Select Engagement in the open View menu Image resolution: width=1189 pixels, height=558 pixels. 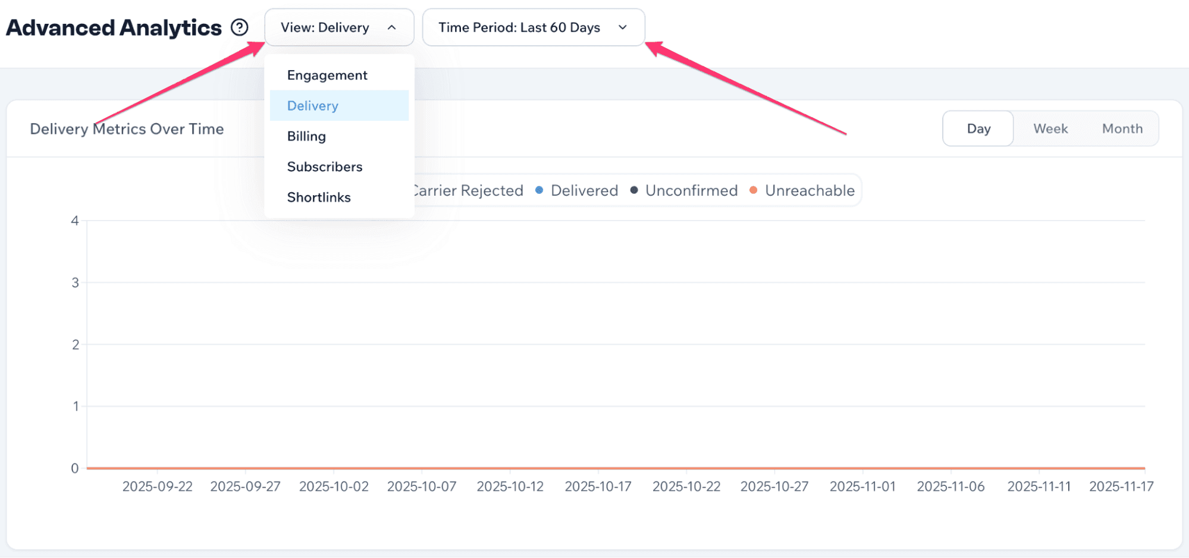click(327, 75)
